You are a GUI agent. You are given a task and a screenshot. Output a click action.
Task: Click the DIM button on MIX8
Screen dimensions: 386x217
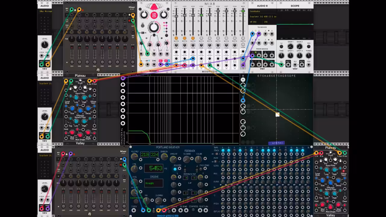point(243,44)
